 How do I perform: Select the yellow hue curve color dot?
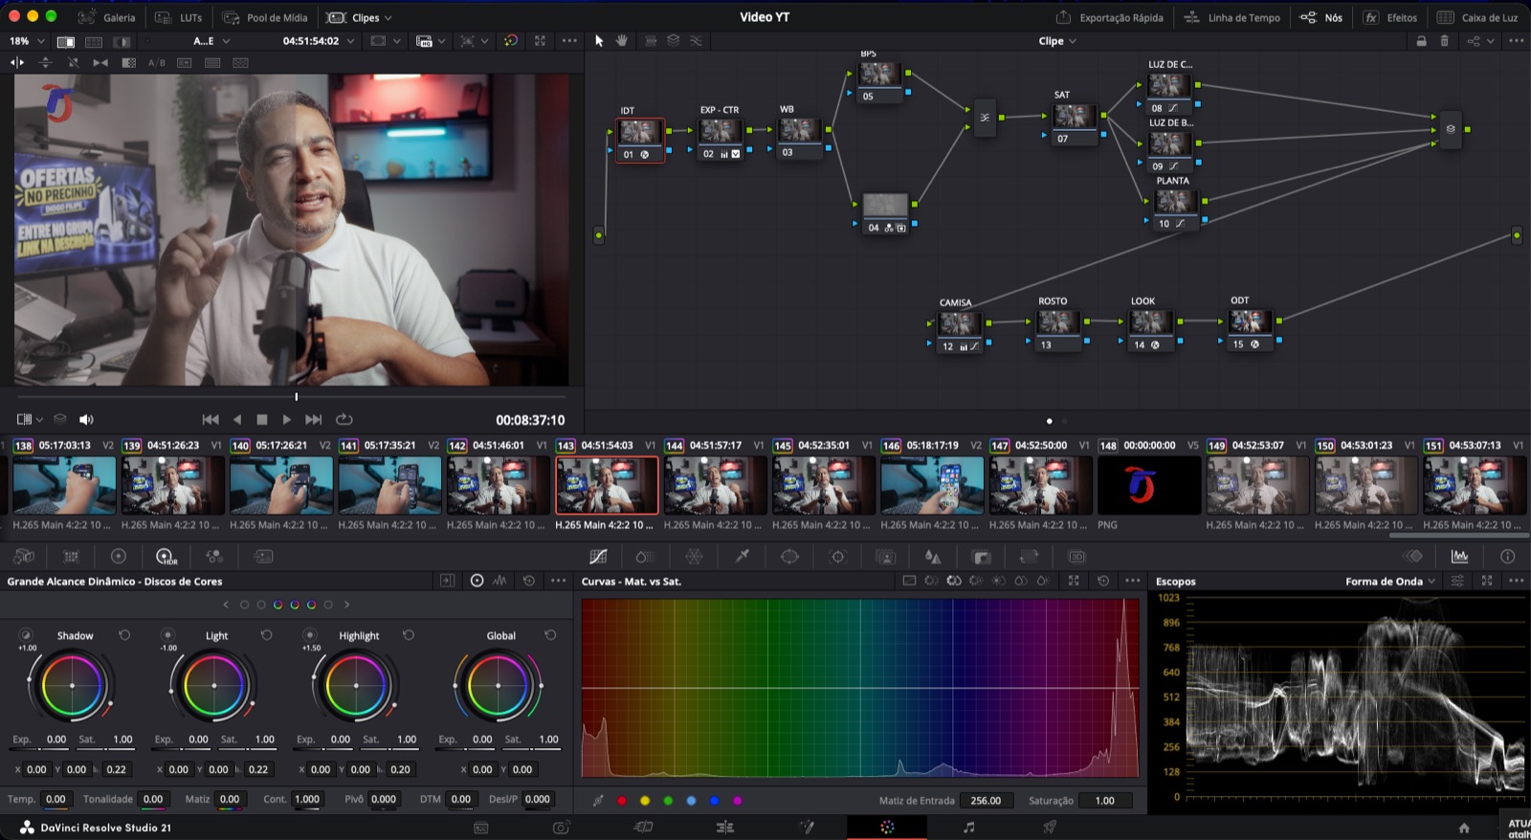[645, 801]
